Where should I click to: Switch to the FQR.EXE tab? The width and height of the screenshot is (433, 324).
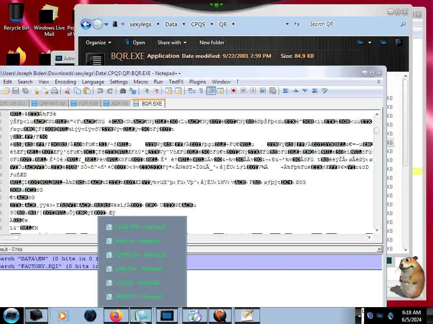85,104
